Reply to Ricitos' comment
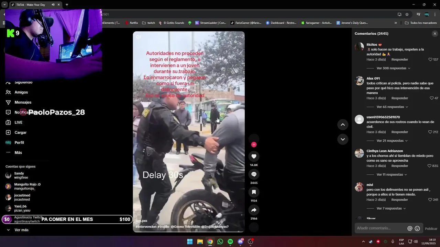The height and width of the screenshot is (247, 440). coord(399,60)
